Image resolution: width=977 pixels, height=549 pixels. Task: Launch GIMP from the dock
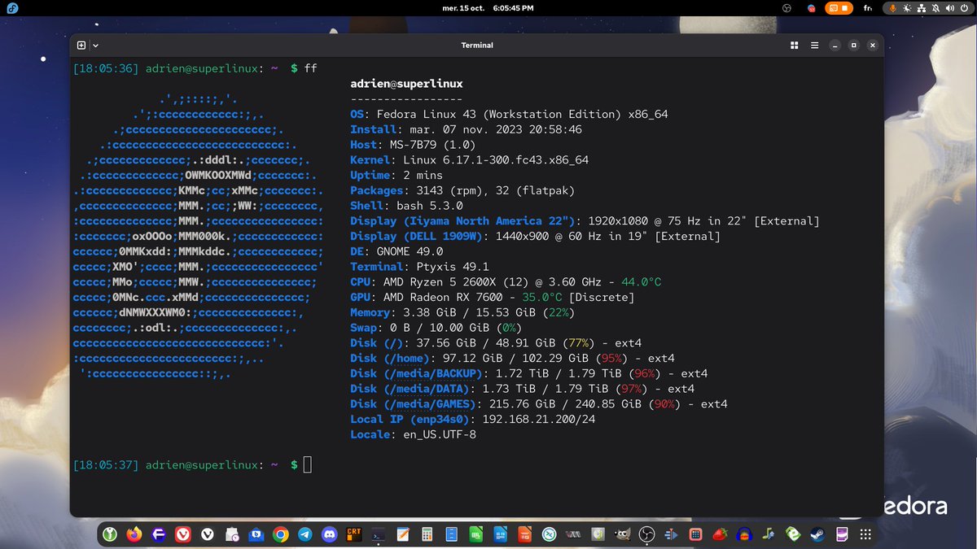click(622, 534)
